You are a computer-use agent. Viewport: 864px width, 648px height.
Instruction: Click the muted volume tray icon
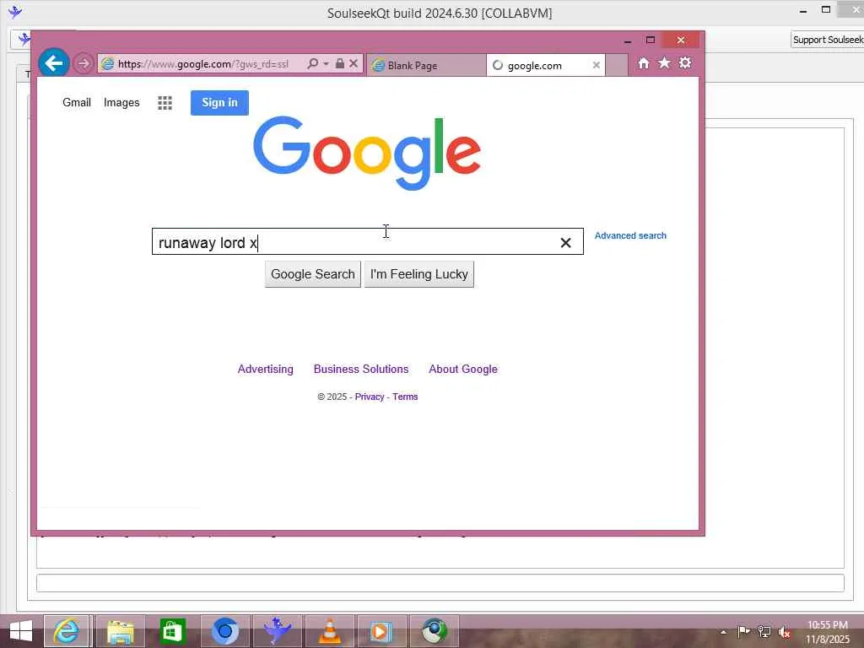(785, 632)
